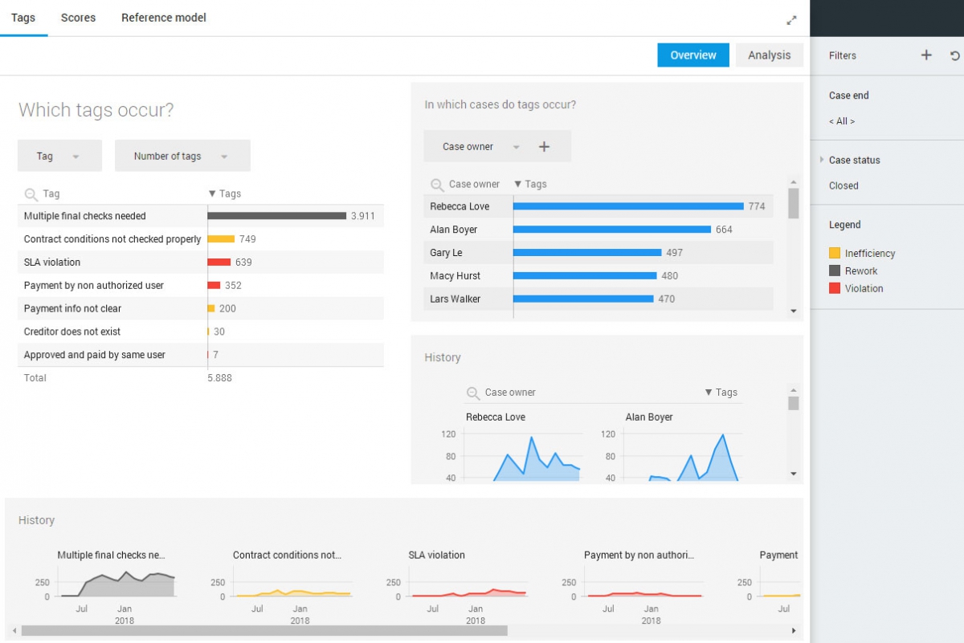Viewport: 964px width, 643px height.
Task: Switch to the Scores tab
Action: pyautogui.click(x=77, y=17)
